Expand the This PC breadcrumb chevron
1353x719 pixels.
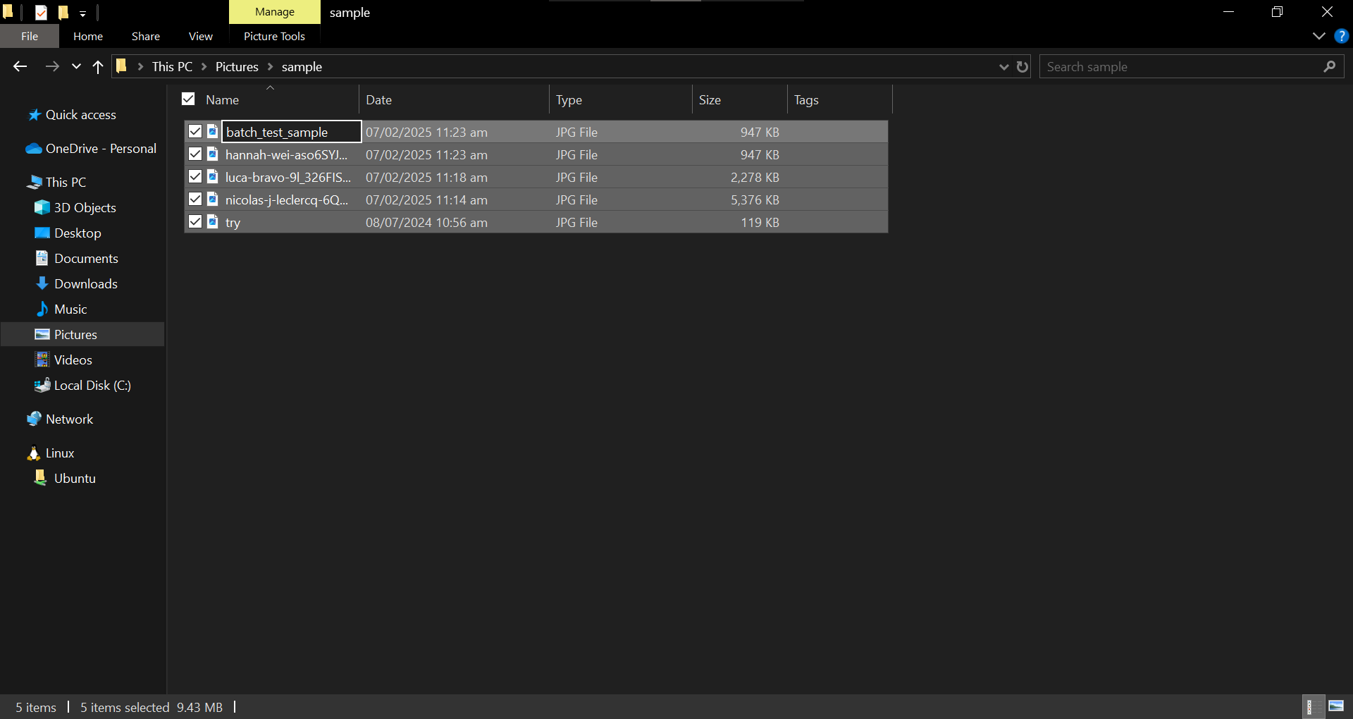coord(204,66)
